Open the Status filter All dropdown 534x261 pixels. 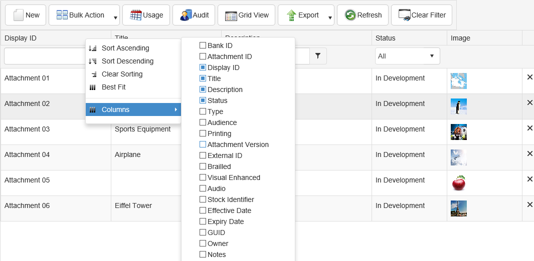(407, 56)
